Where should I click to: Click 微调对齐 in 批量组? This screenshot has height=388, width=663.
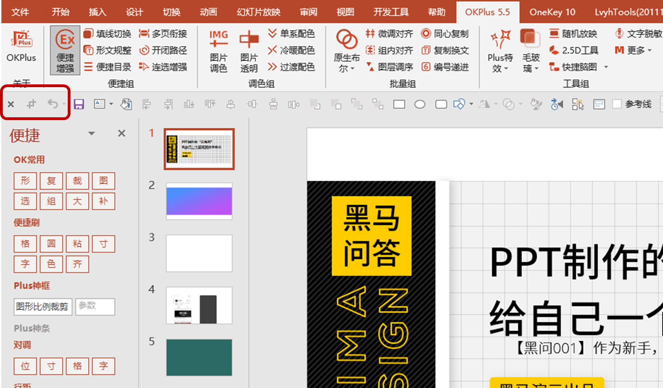(x=389, y=34)
